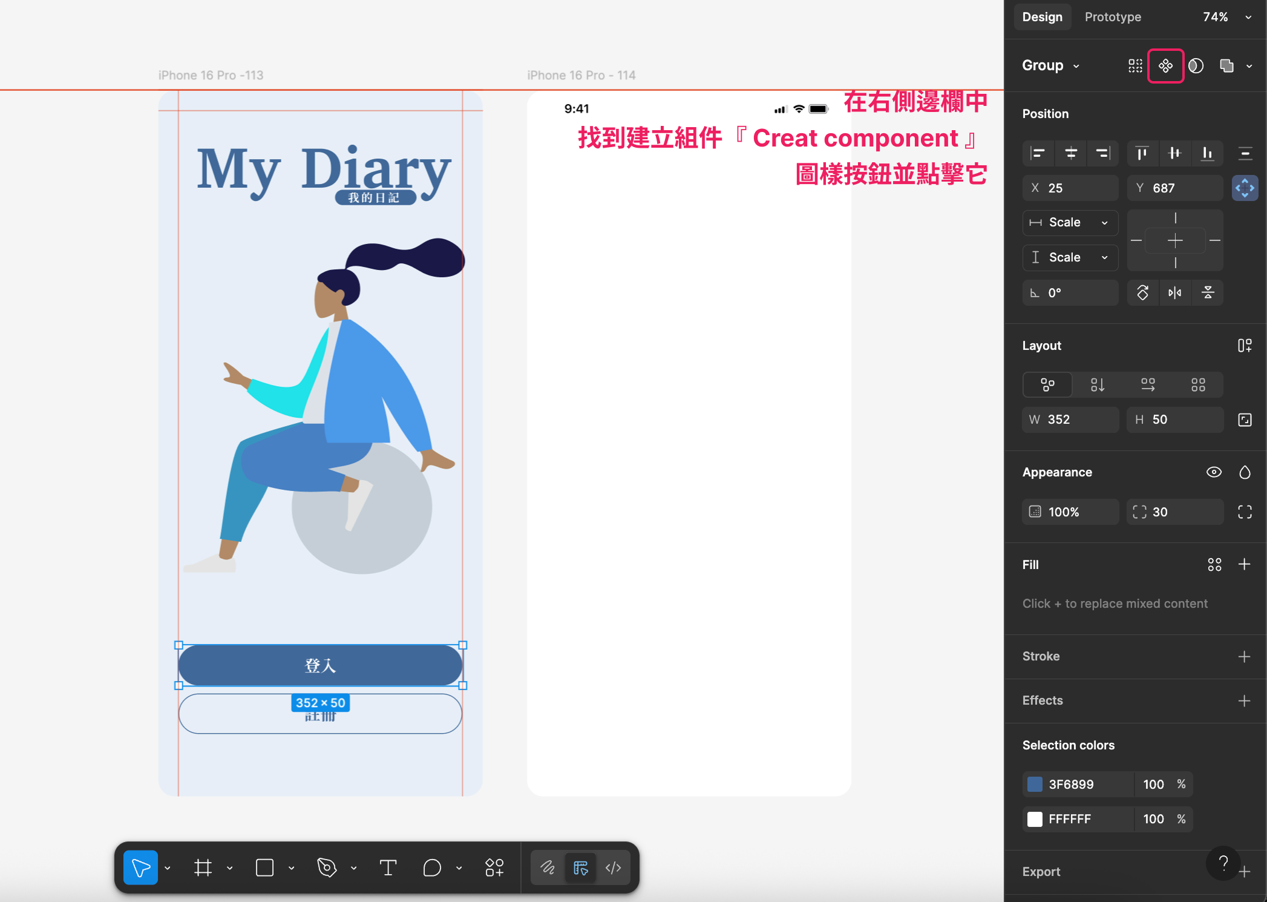Click the 3F6899 color swatch
Viewport: 1267px width, 902px height.
click(x=1035, y=785)
